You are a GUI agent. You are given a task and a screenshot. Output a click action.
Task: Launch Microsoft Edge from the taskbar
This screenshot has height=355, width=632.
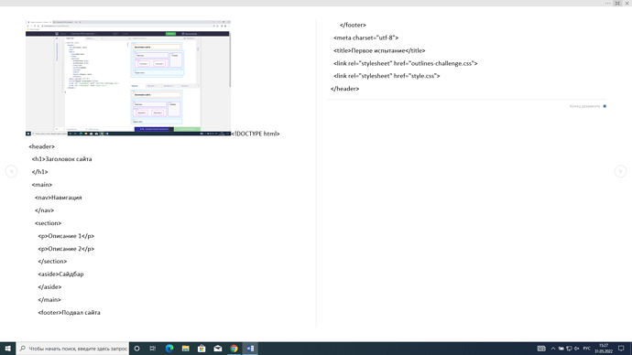(169, 349)
